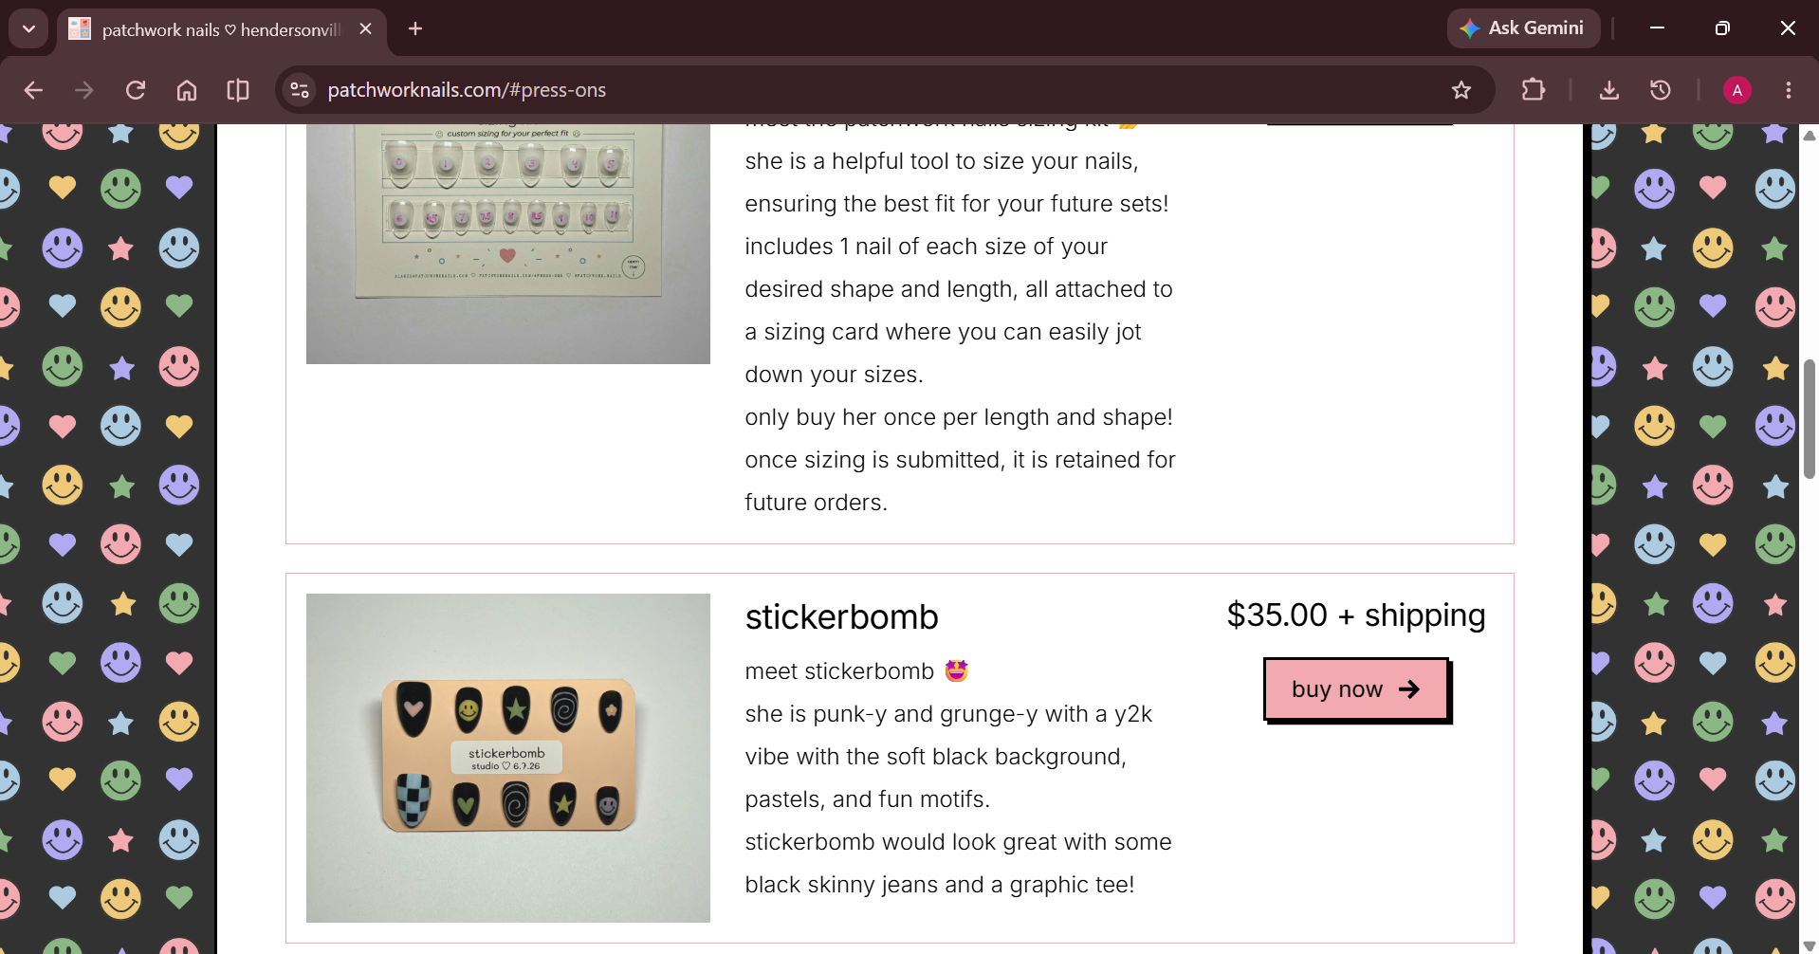Close the patchwork nails tab
The height and width of the screenshot is (954, 1819).
coord(366,29)
